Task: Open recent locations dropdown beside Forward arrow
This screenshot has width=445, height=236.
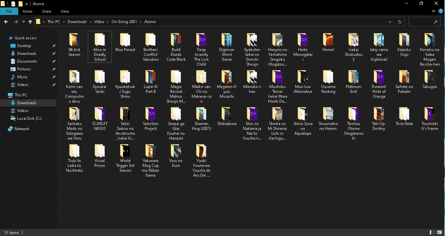Action: pos(23,22)
